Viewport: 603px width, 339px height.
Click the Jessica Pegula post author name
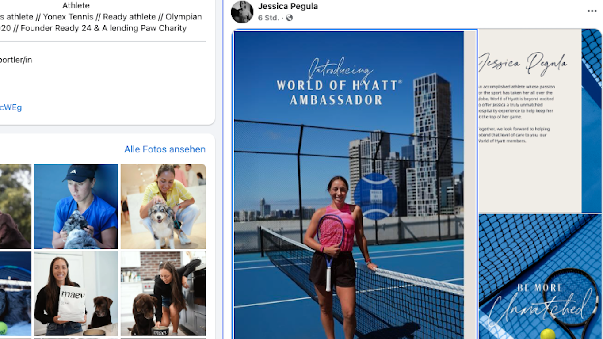click(288, 6)
